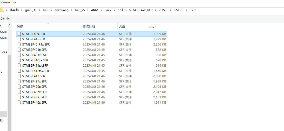This screenshot has width=284, height=131.
Task: Click the 2,183 KB size cell
Action: [x=160, y=97]
